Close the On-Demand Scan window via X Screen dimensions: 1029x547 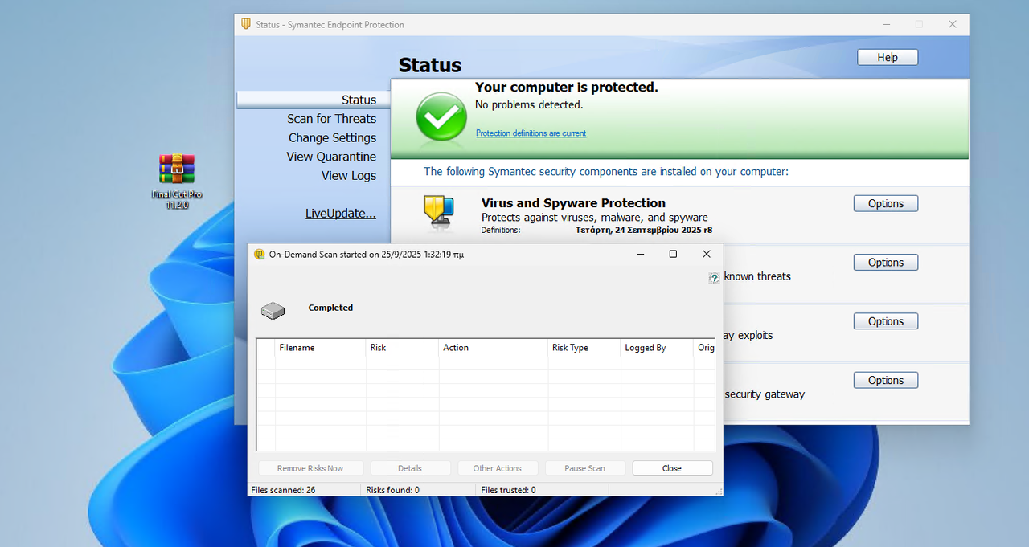(707, 254)
